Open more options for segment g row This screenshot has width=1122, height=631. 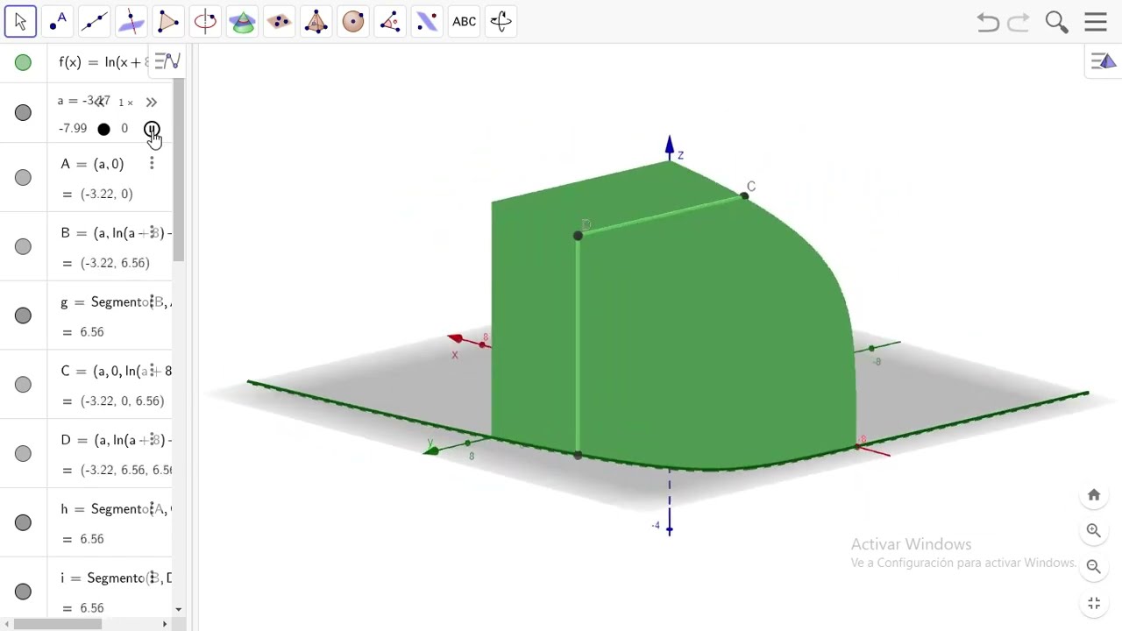(x=152, y=302)
